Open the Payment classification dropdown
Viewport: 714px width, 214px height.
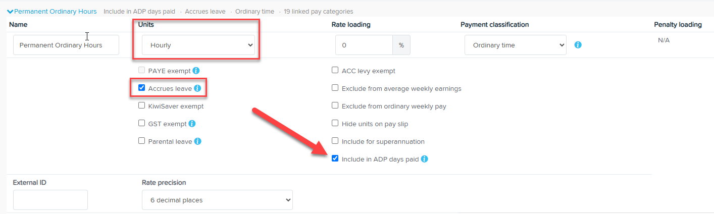pyautogui.click(x=515, y=45)
